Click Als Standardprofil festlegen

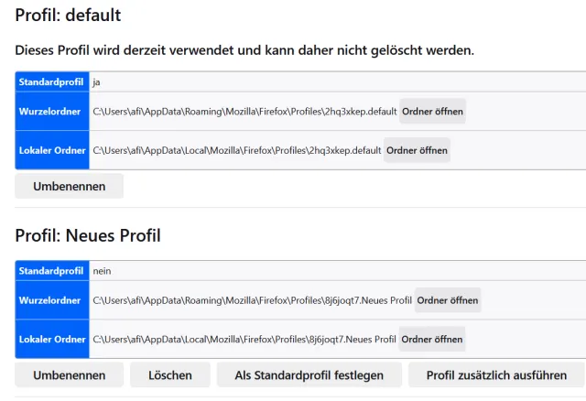tap(308, 374)
